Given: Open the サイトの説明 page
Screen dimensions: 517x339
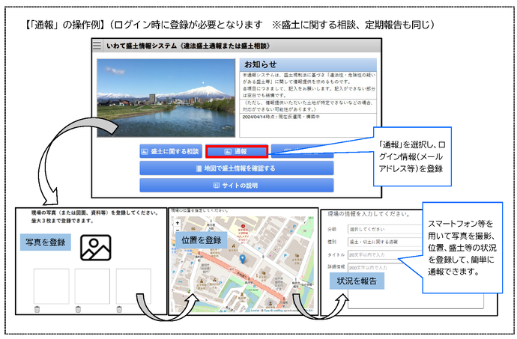Looking at the screenshot, I should [236, 185].
